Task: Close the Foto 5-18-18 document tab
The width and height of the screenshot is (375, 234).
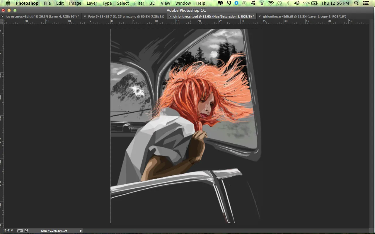Action: tap(85, 16)
